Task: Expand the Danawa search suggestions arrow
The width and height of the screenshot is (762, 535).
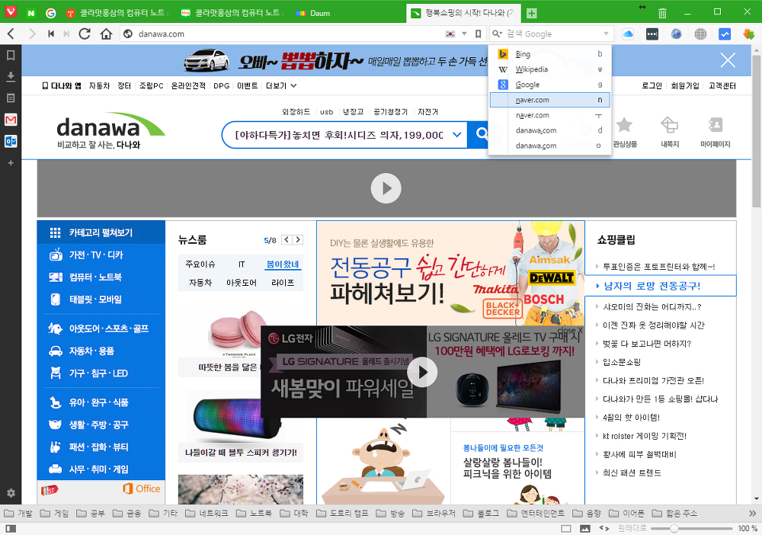Action: click(456, 135)
